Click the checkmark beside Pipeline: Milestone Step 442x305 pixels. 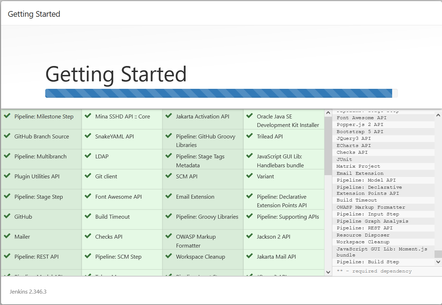pos(7,116)
